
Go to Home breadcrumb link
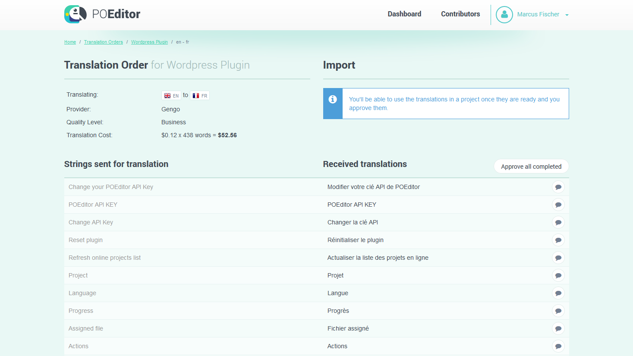click(70, 42)
